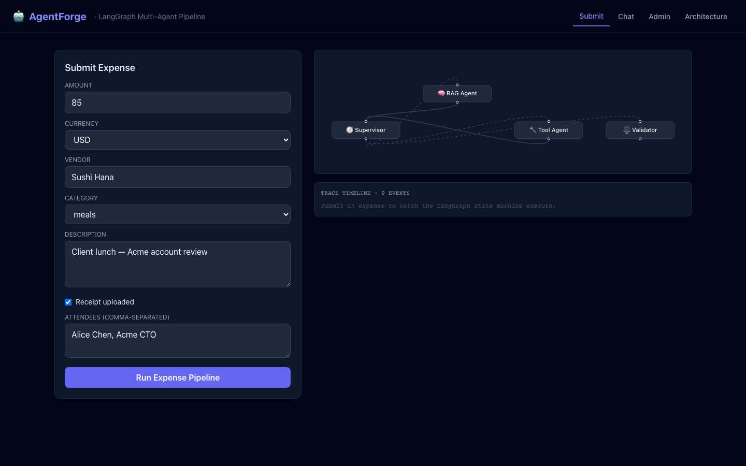Focus the Amount input field
This screenshot has width=746, height=466.
178,103
